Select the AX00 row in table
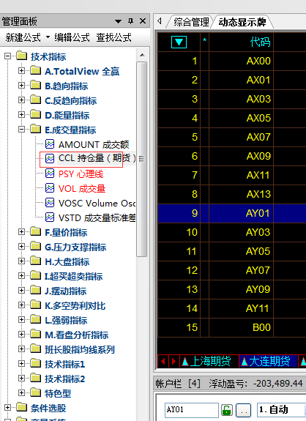 232,61
